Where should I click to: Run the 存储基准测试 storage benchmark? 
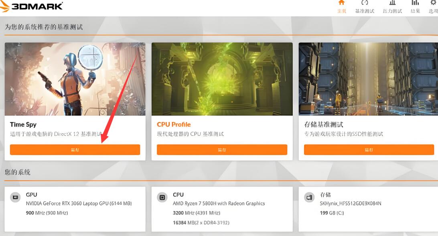(x=369, y=149)
